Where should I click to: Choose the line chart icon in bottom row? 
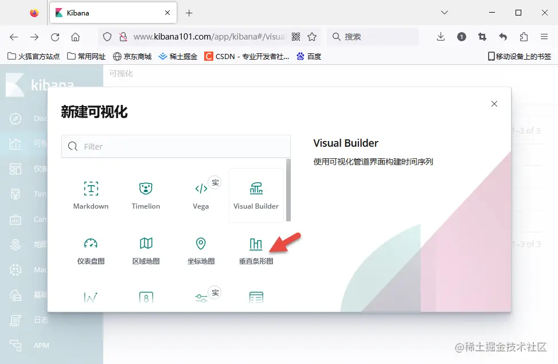pyautogui.click(x=91, y=297)
